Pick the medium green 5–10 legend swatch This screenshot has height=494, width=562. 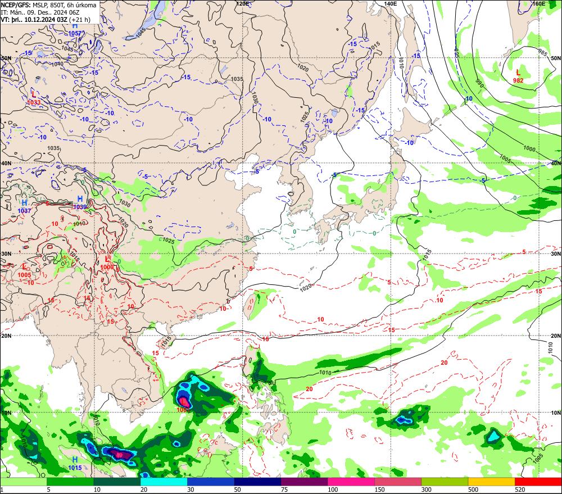coord(70,482)
